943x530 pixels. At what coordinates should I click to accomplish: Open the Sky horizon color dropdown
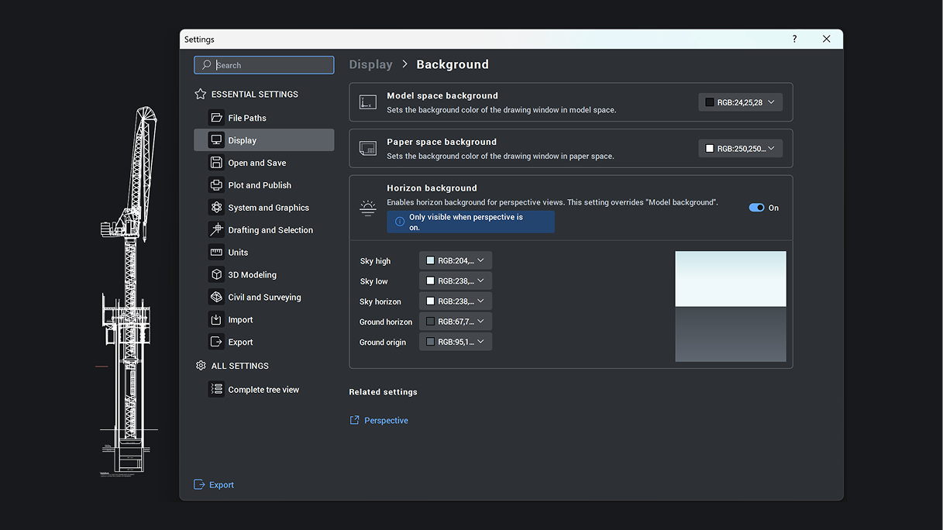point(456,301)
